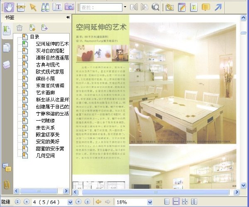Go to 空间延伸的艺术 bookmark
The width and height of the screenshot is (249, 207).
(x=52, y=44)
